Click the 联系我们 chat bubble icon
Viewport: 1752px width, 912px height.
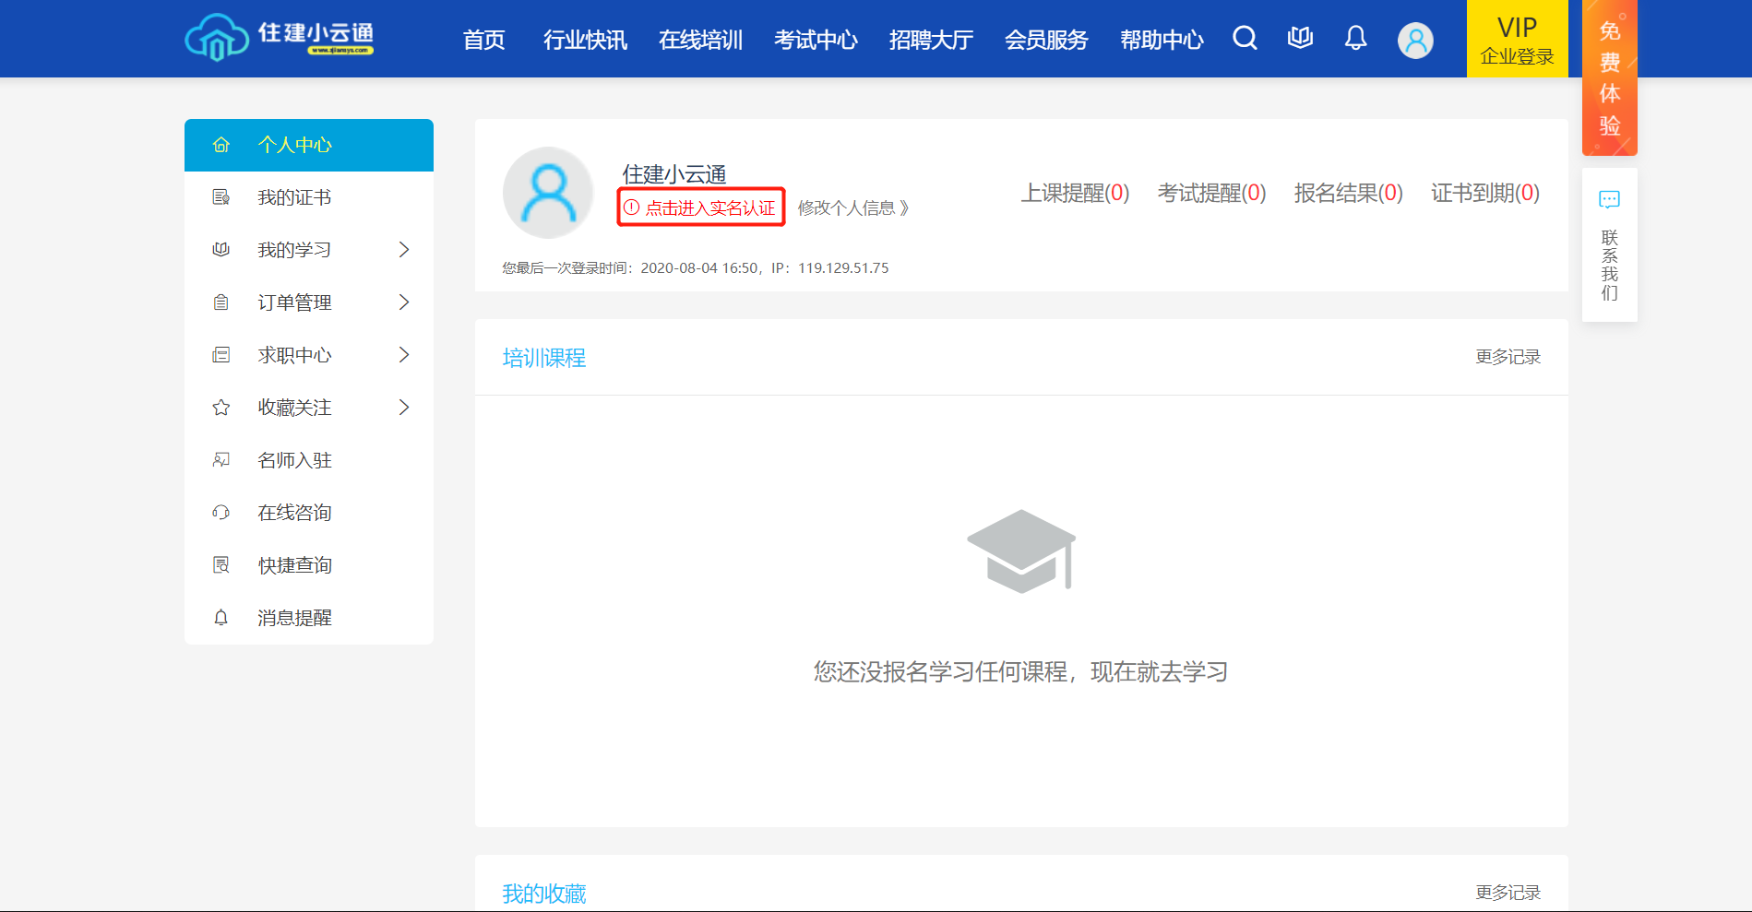[x=1609, y=200]
